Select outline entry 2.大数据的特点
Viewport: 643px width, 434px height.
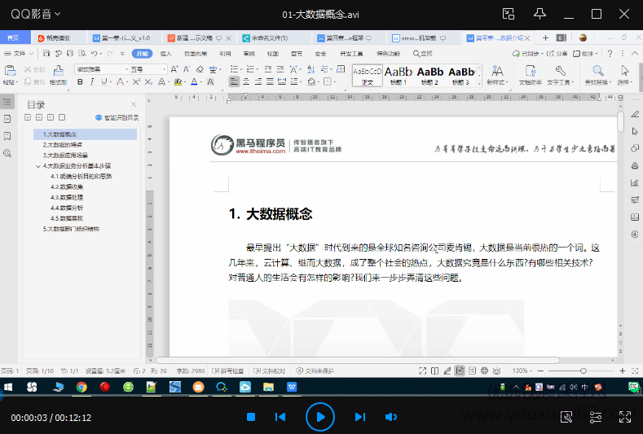(x=62, y=145)
